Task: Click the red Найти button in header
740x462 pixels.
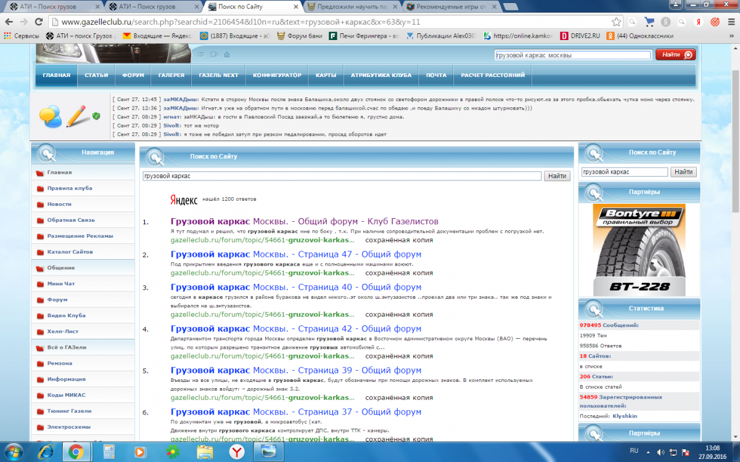Action: point(675,55)
